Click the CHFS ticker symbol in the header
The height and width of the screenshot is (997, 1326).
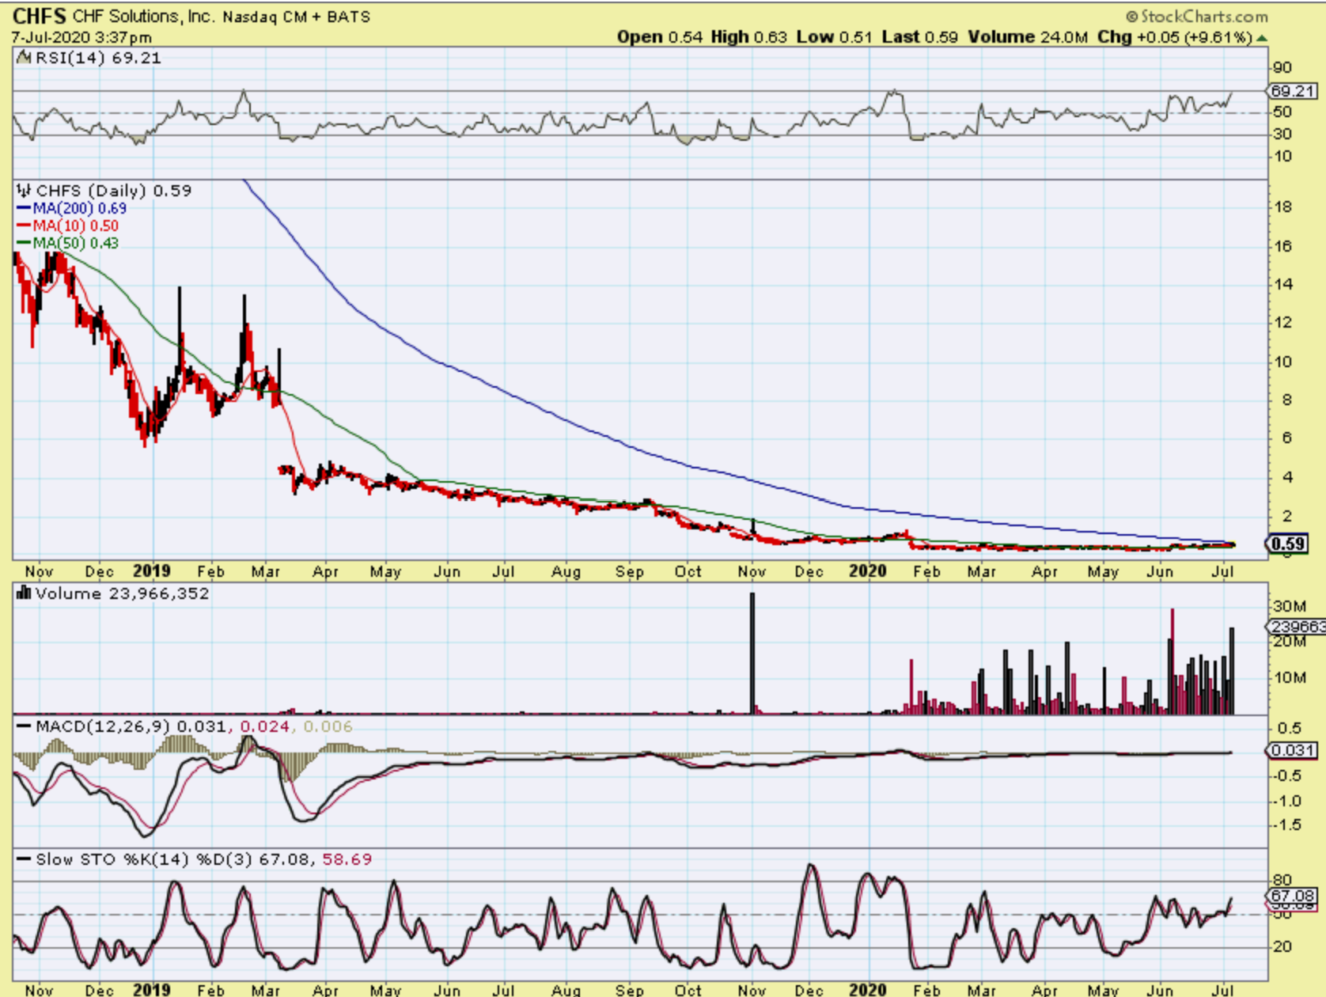click(x=40, y=16)
